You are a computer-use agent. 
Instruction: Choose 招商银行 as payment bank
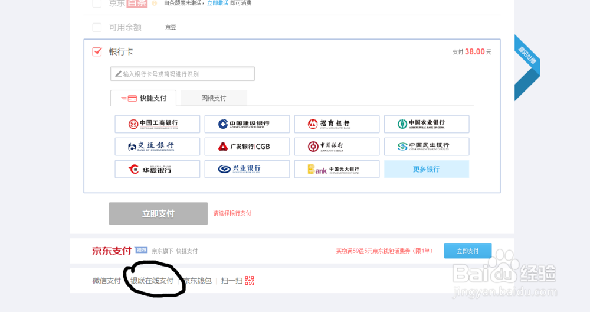tap(337, 124)
